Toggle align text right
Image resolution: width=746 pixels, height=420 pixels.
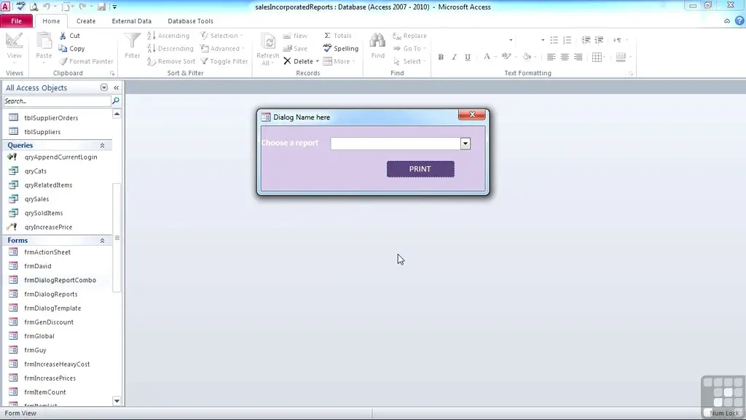coord(578,57)
